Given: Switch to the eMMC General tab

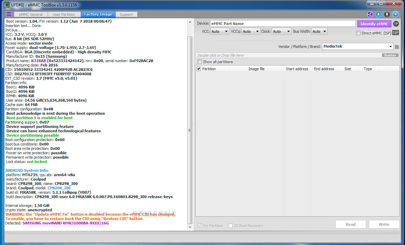Looking at the screenshot, I should click(31, 15).
